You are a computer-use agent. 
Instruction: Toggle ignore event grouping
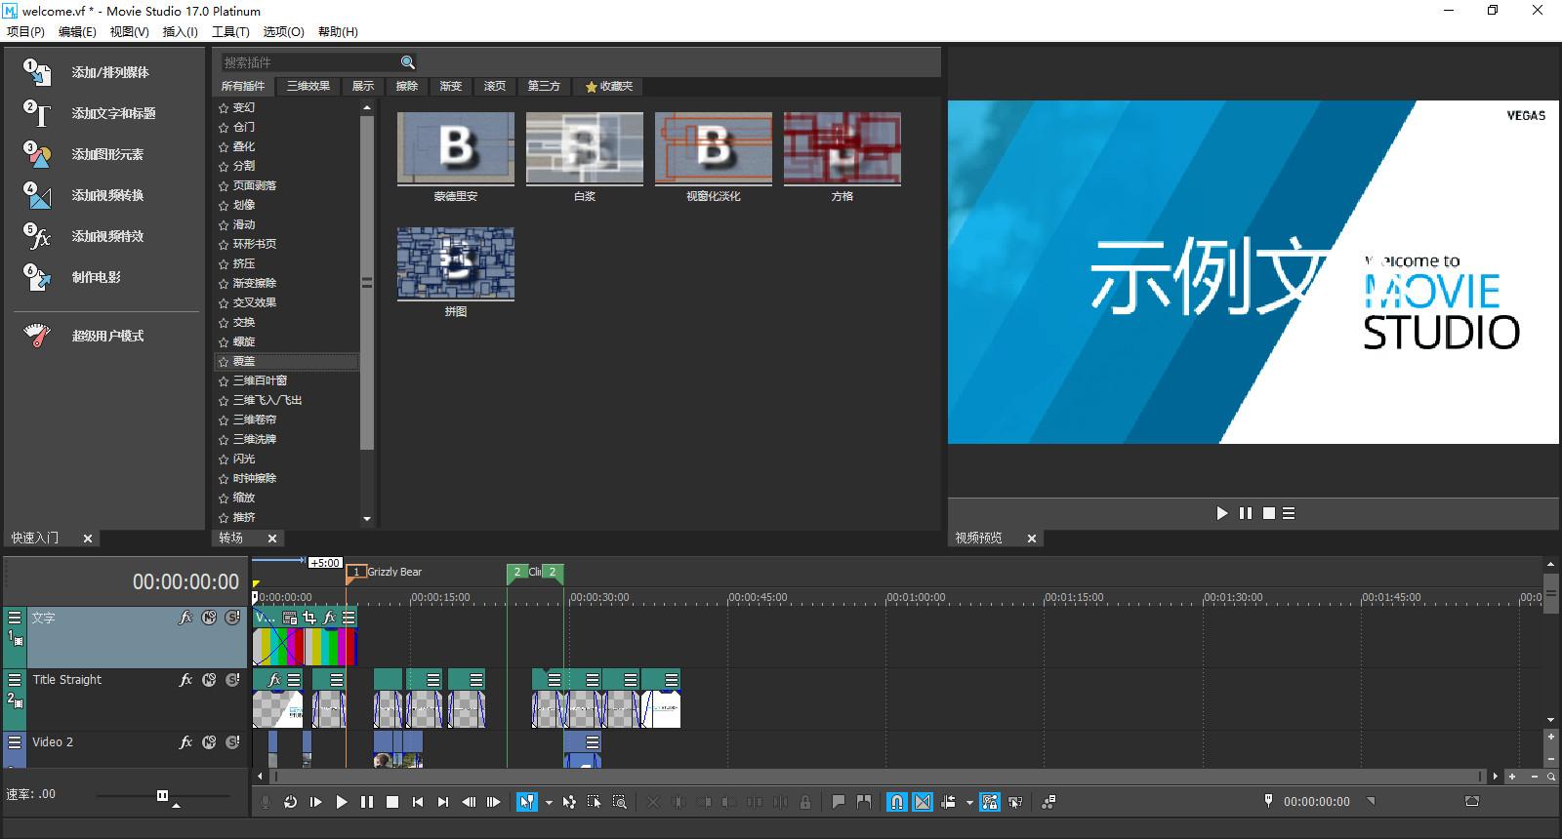pos(1015,802)
